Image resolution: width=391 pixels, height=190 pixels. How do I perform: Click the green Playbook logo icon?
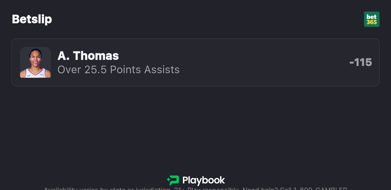click(173, 180)
